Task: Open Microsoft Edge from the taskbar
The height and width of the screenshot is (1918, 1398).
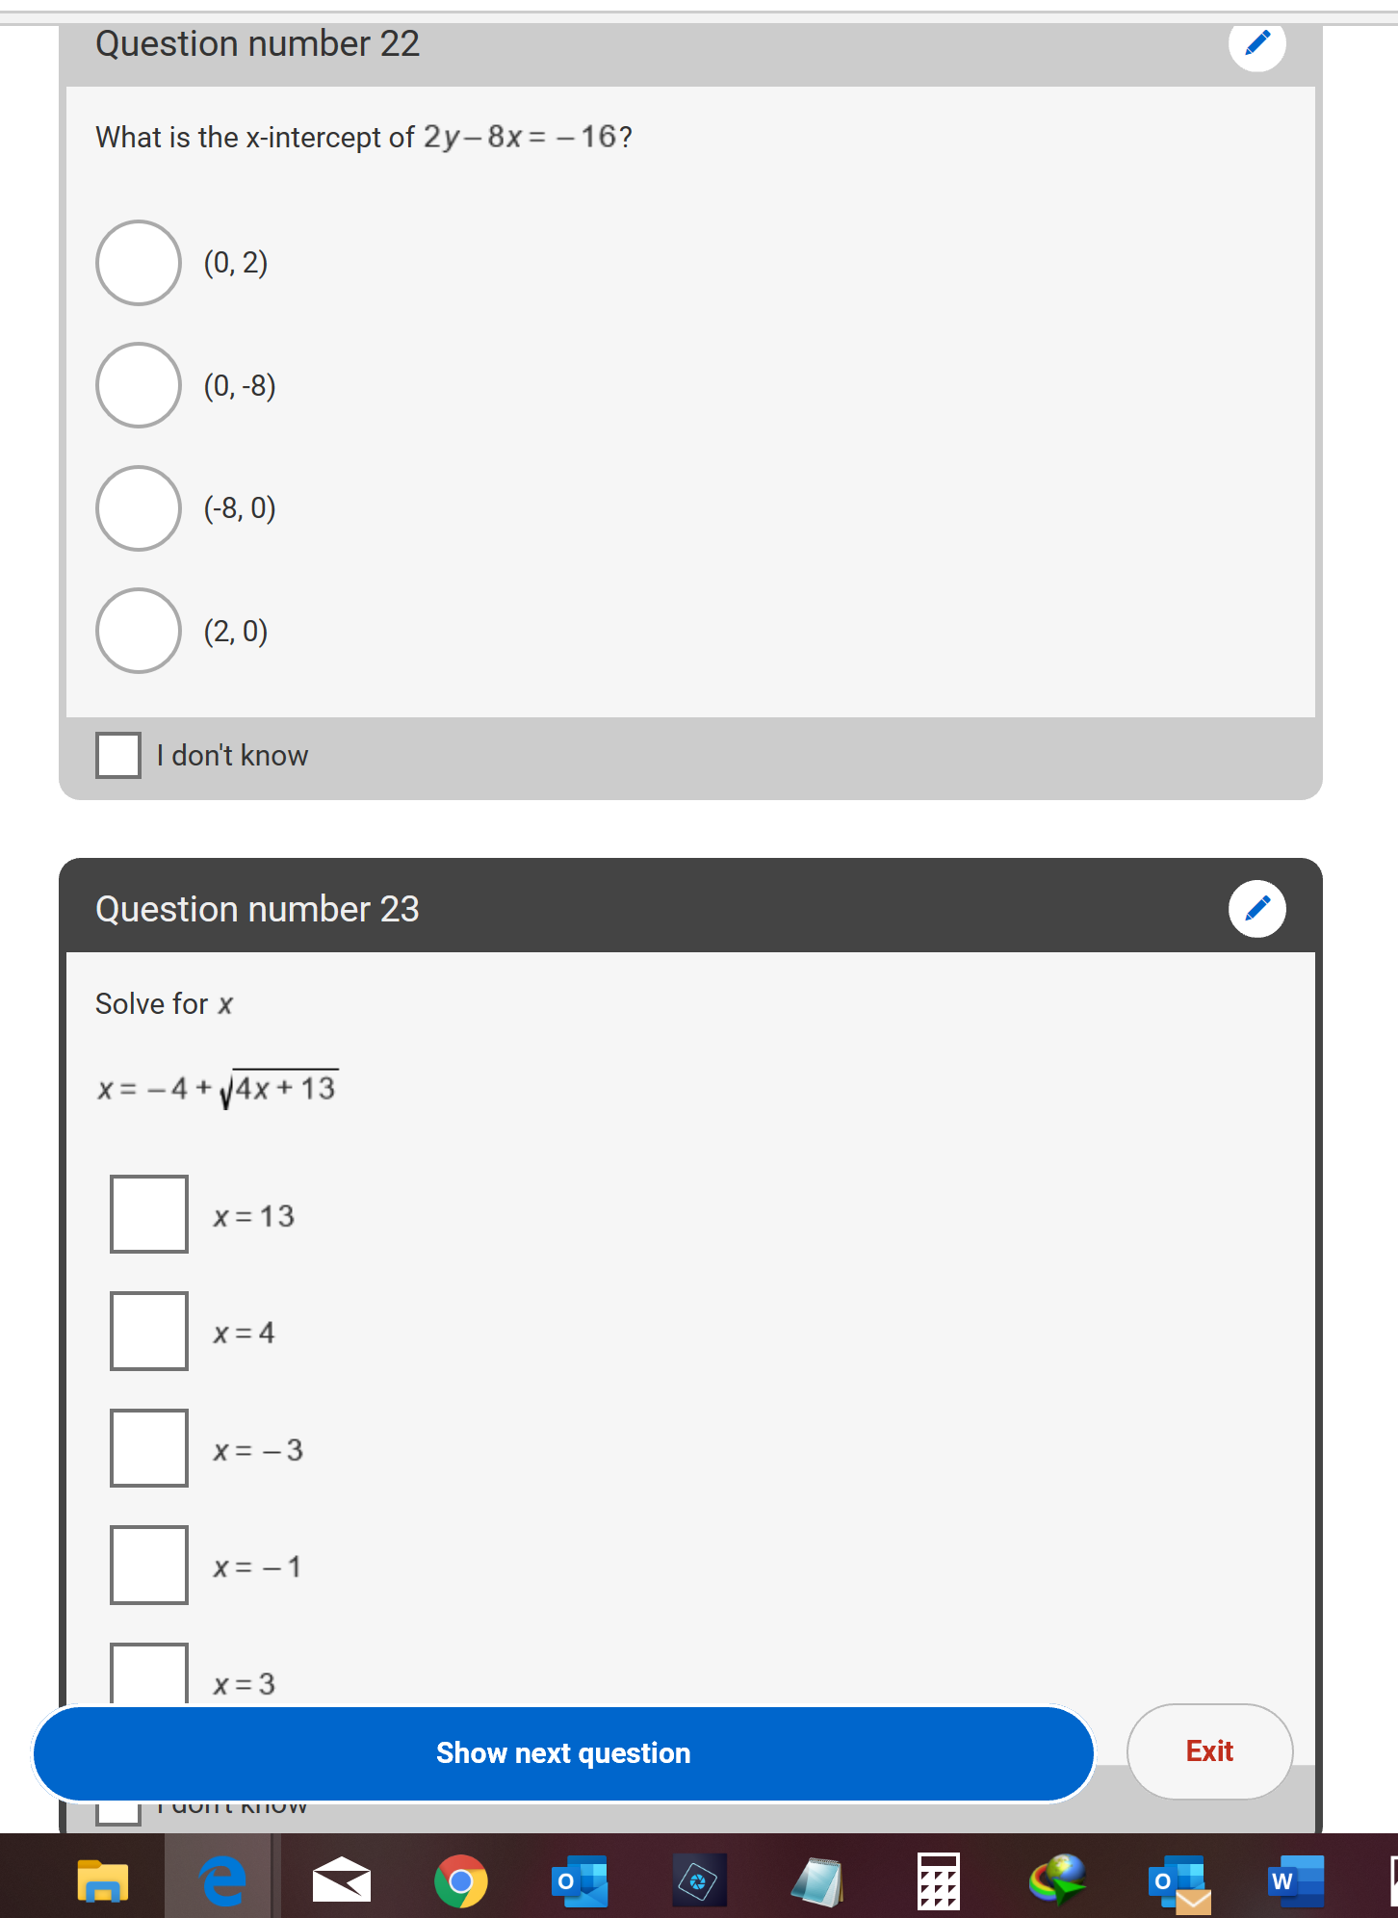Action: [222, 1880]
